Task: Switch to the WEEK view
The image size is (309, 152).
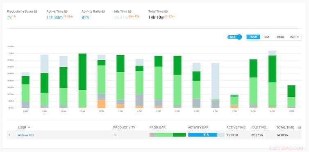Action: click(x=280, y=37)
